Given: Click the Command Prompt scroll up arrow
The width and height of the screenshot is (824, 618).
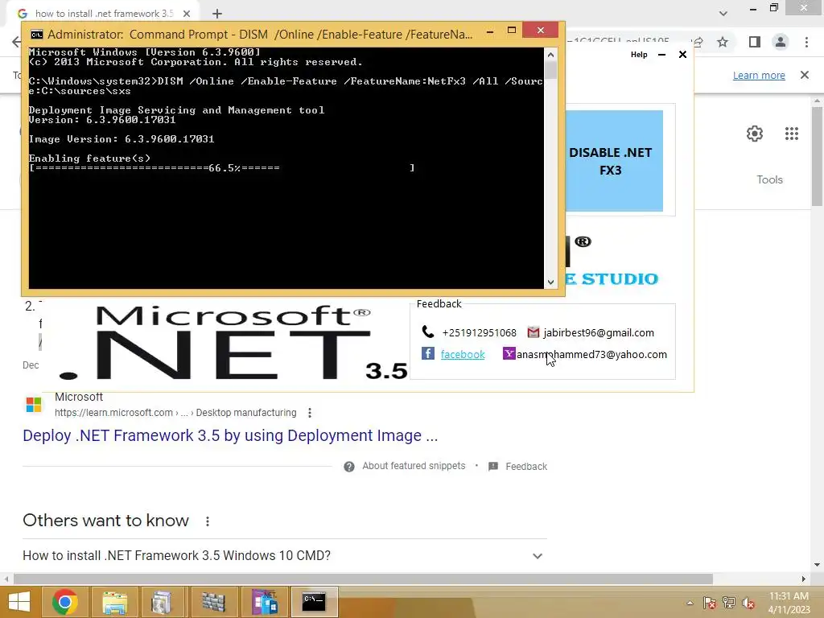Looking at the screenshot, I should [x=550, y=55].
